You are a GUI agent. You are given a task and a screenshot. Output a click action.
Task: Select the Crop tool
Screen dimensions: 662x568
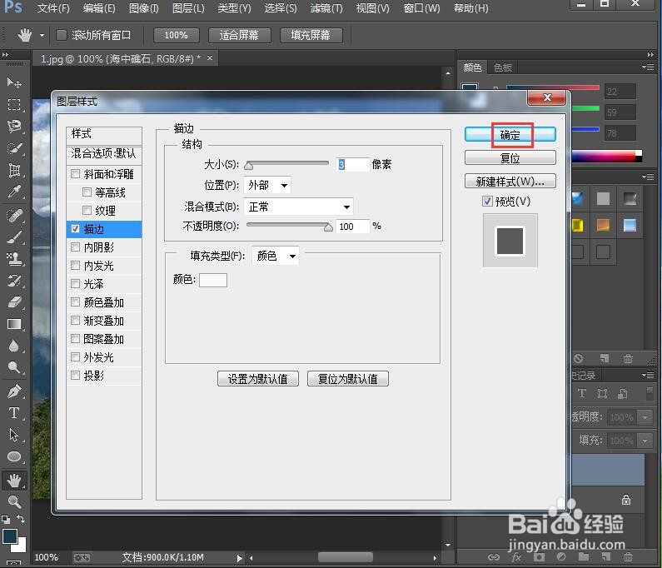click(14, 170)
